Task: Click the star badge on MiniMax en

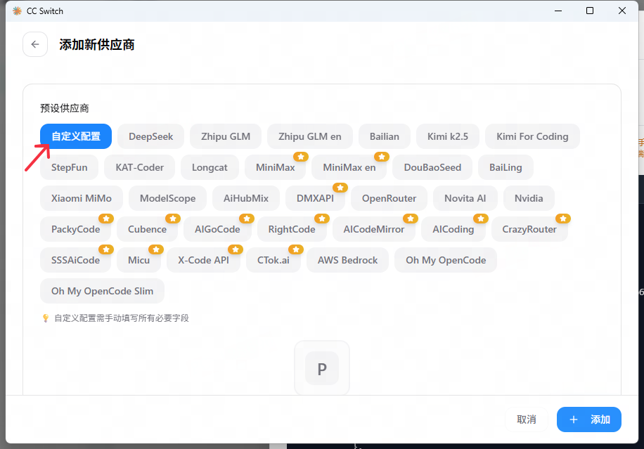Action: coord(382,157)
